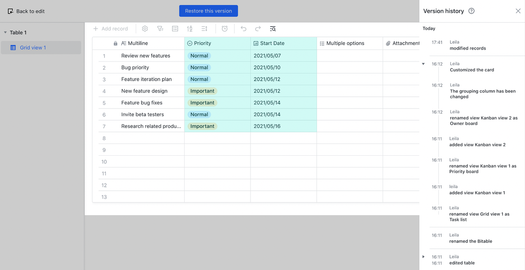Select Grid view 1 in sidebar
Image resolution: width=525 pixels, height=270 pixels.
[33, 48]
